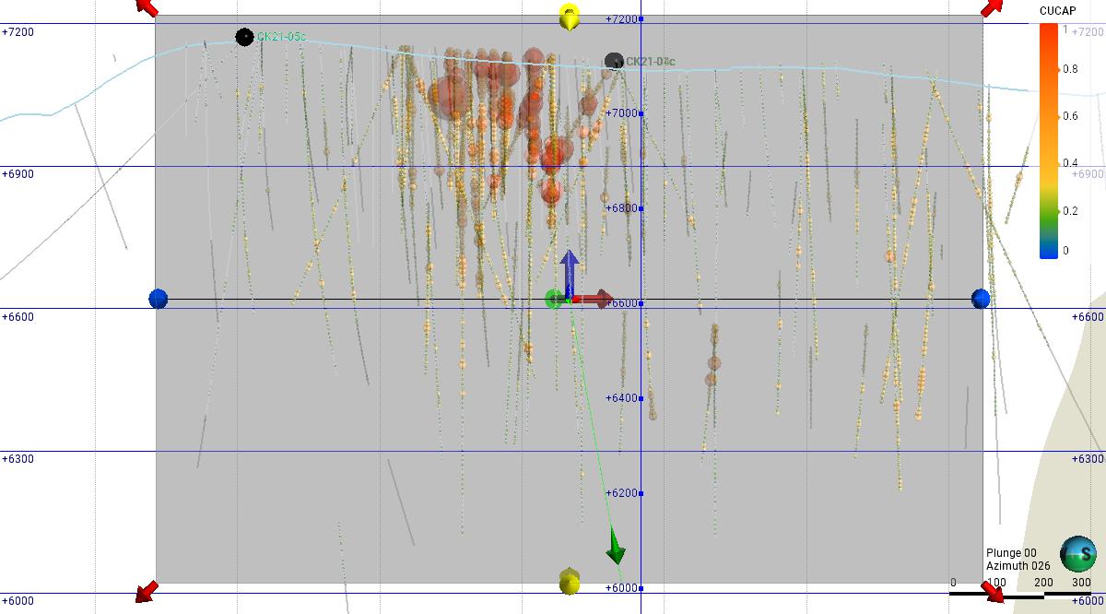Select the yellow handle at bottom edge
This screenshot has width=1106, height=614.
point(570,582)
